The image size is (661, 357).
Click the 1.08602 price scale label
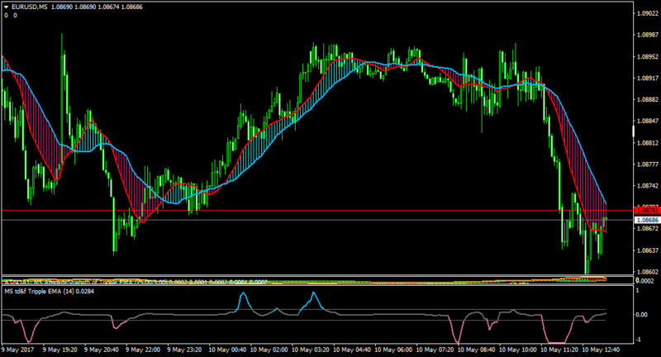[x=648, y=272]
